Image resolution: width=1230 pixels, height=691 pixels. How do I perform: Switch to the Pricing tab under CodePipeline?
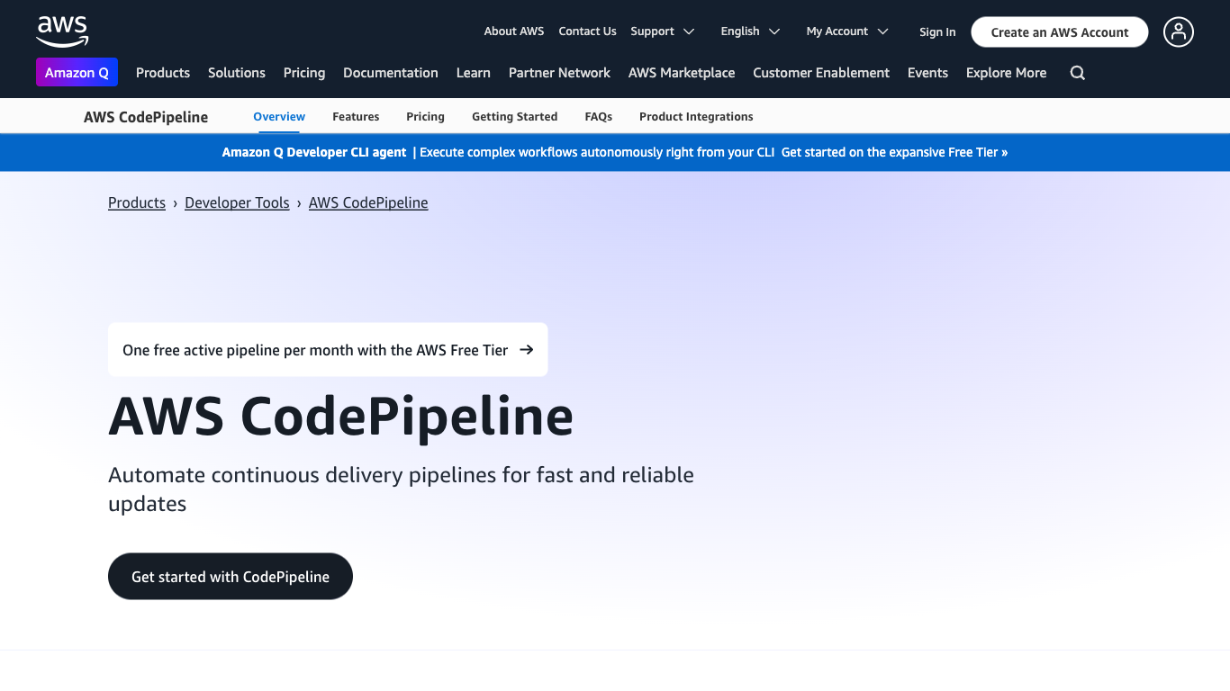coord(425,117)
